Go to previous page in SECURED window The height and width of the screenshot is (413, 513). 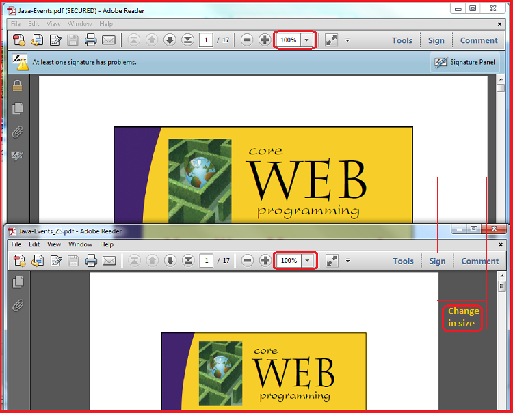point(151,40)
